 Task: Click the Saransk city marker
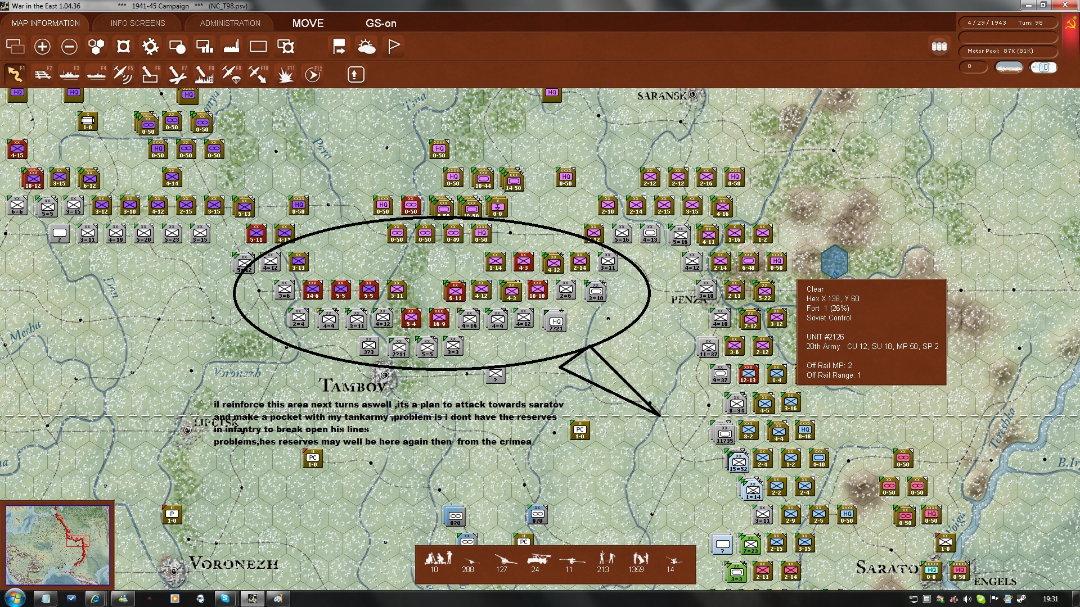point(692,94)
